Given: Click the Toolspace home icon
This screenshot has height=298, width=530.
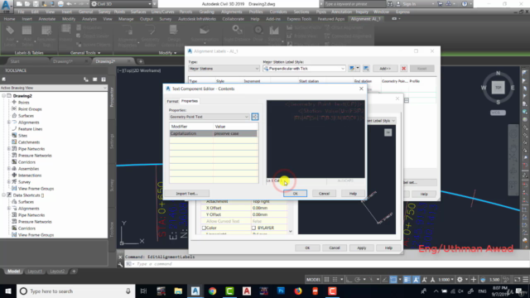Looking at the screenshot, I should 3,79.
